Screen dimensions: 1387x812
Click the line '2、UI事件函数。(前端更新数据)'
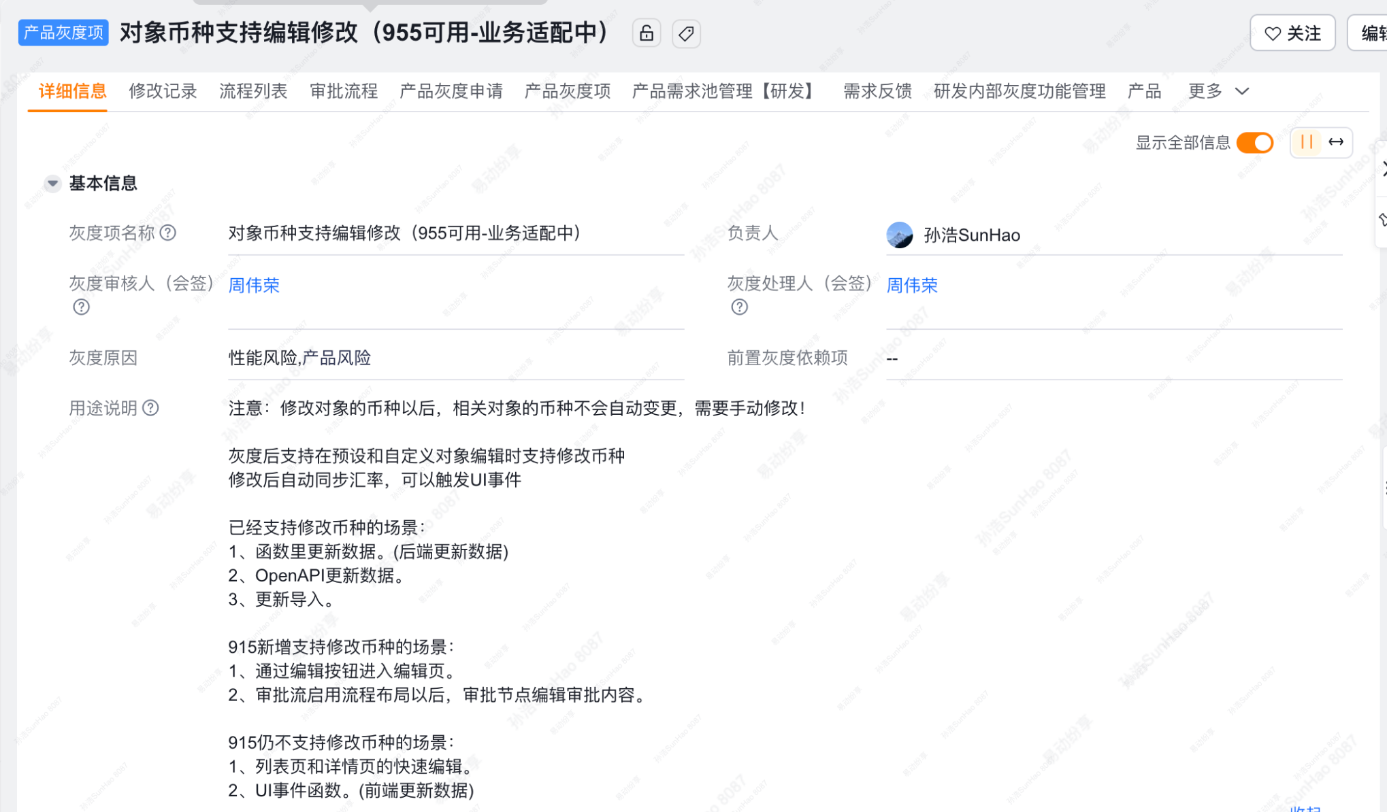[351, 790]
